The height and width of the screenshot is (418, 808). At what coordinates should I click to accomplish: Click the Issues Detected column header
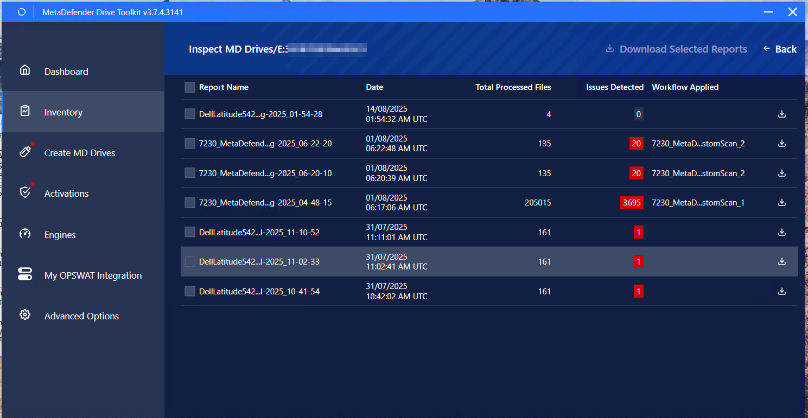tap(615, 87)
